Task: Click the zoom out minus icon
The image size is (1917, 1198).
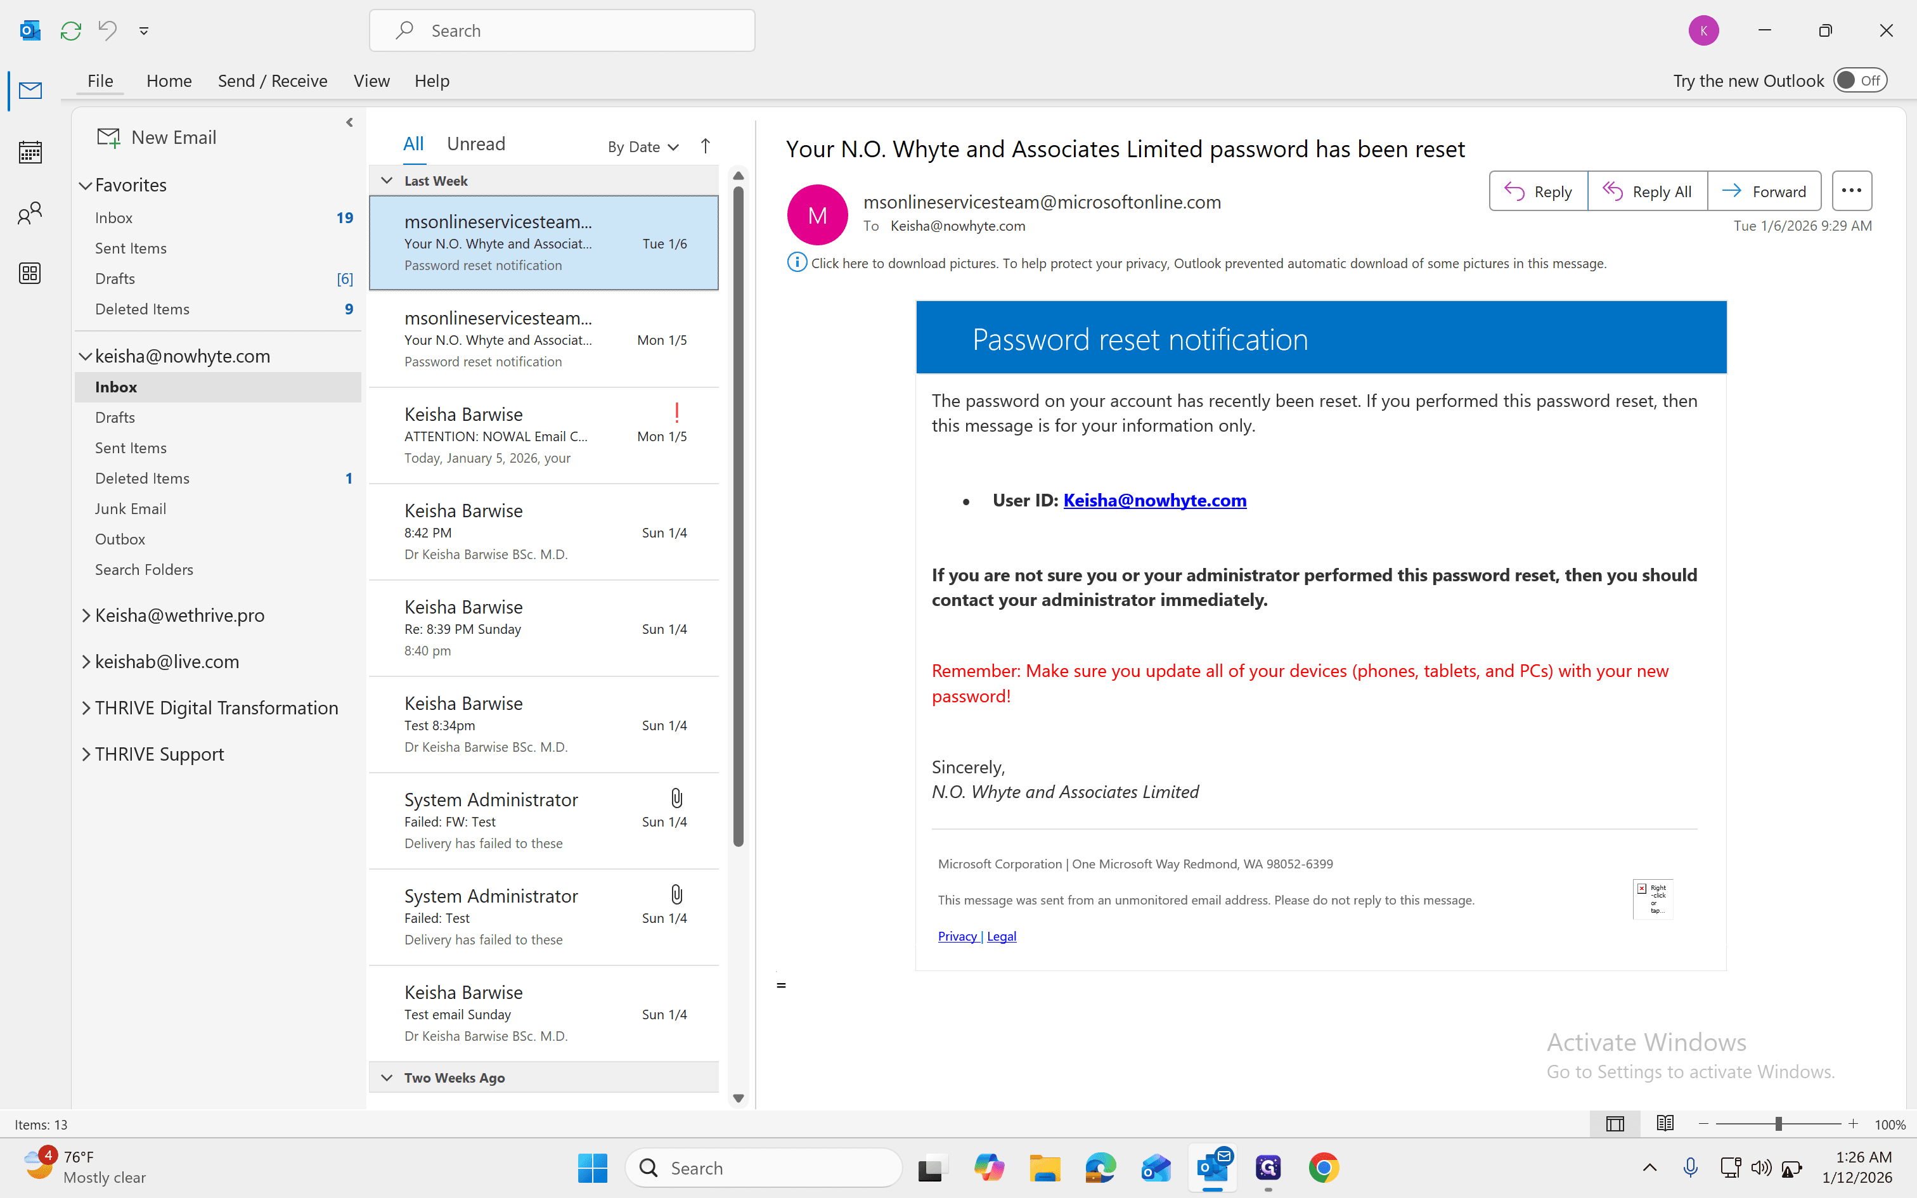Action: [1703, 1124]
